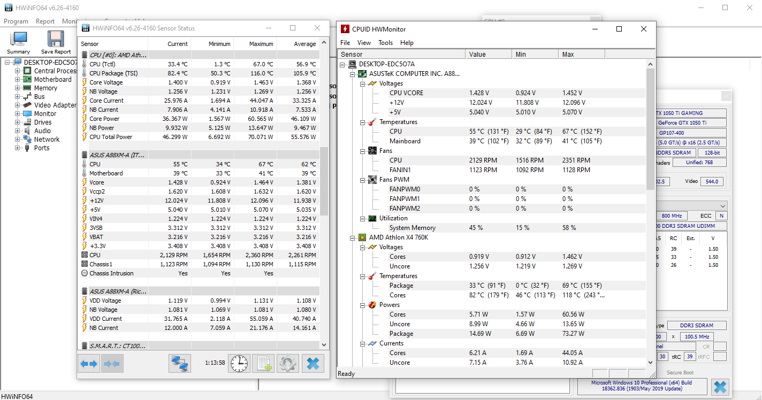Select VDD Current sensor row
This screenshot has width=762, height=400.
click(199, 319)
